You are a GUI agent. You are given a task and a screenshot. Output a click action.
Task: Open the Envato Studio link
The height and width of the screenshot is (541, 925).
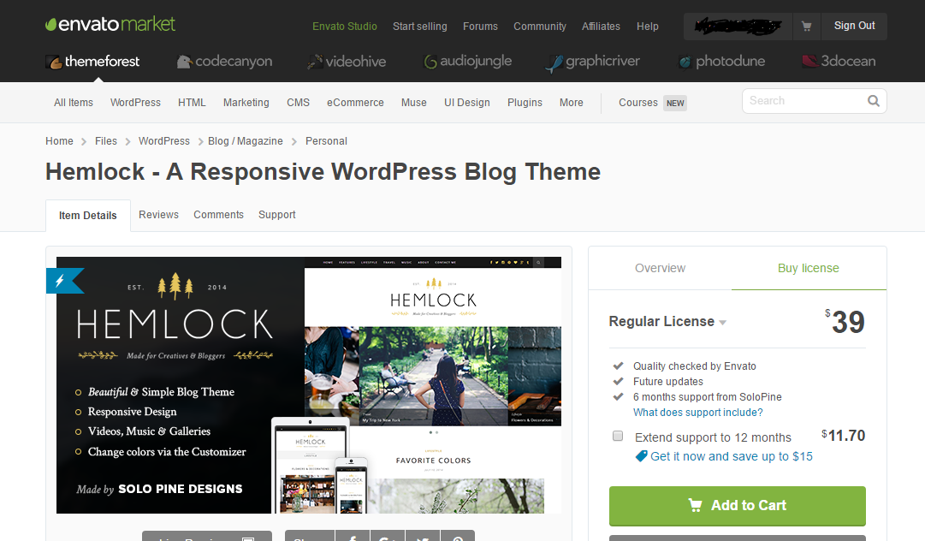click(x=345, y=27)
